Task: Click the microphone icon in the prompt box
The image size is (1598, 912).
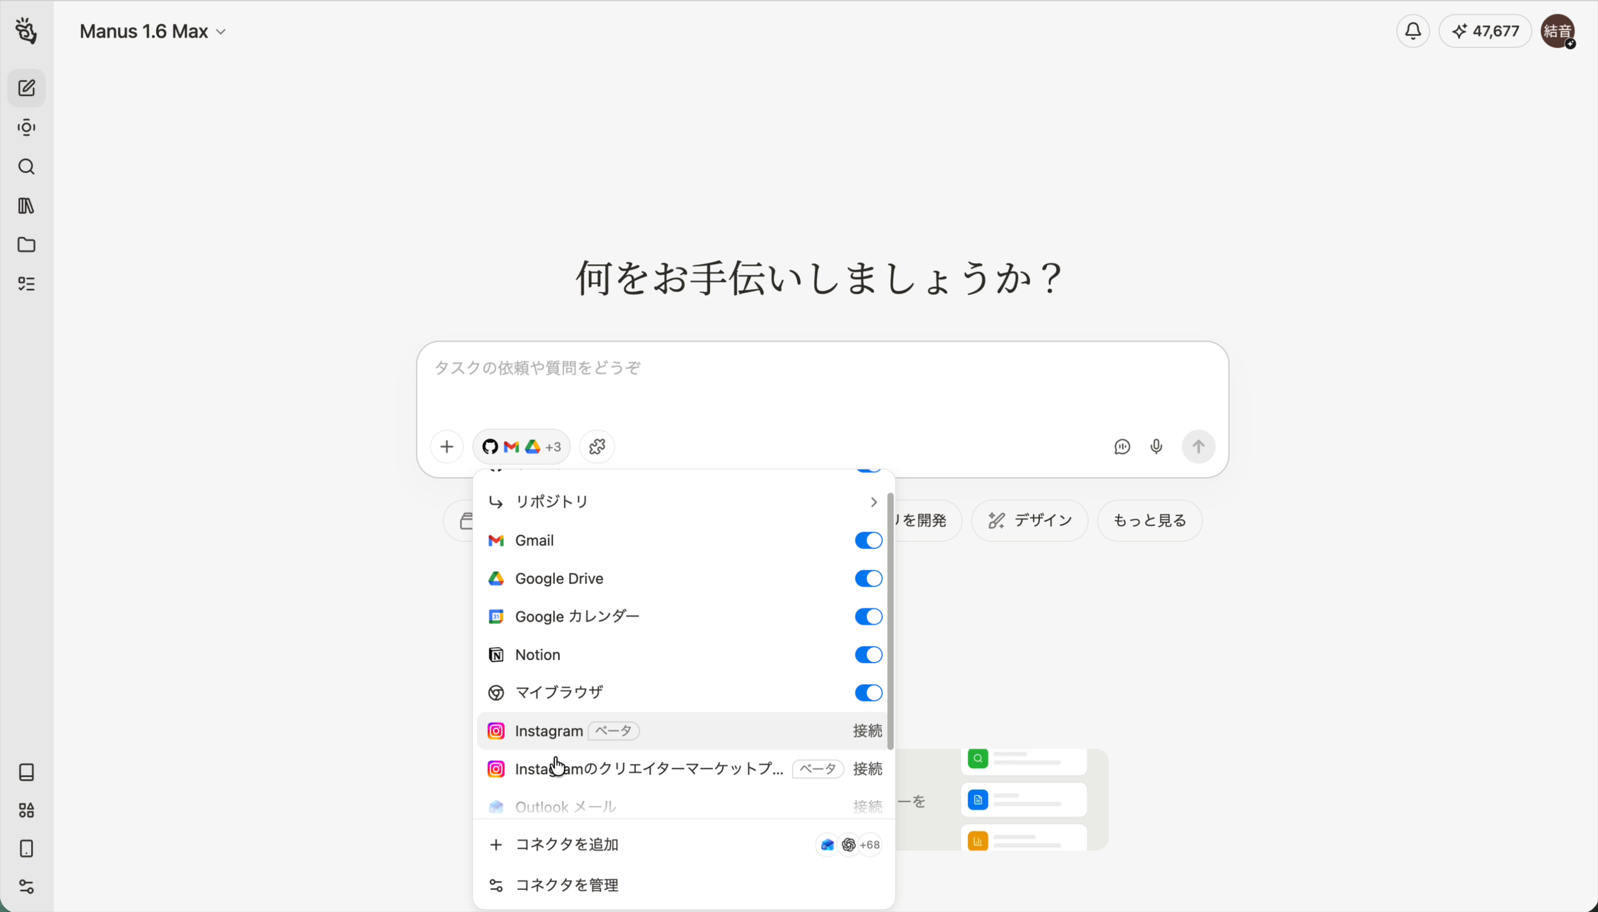Action: [x=1155, y=446]
